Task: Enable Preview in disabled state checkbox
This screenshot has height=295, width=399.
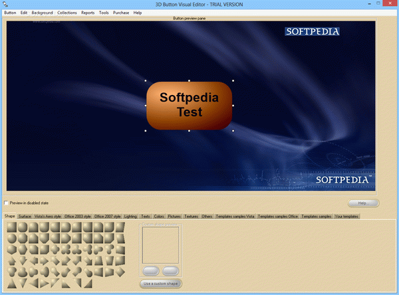Action: (x=6, y=203)
